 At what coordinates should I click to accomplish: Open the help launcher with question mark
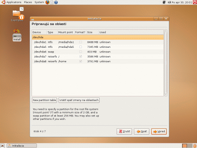(x=56, y=2)
